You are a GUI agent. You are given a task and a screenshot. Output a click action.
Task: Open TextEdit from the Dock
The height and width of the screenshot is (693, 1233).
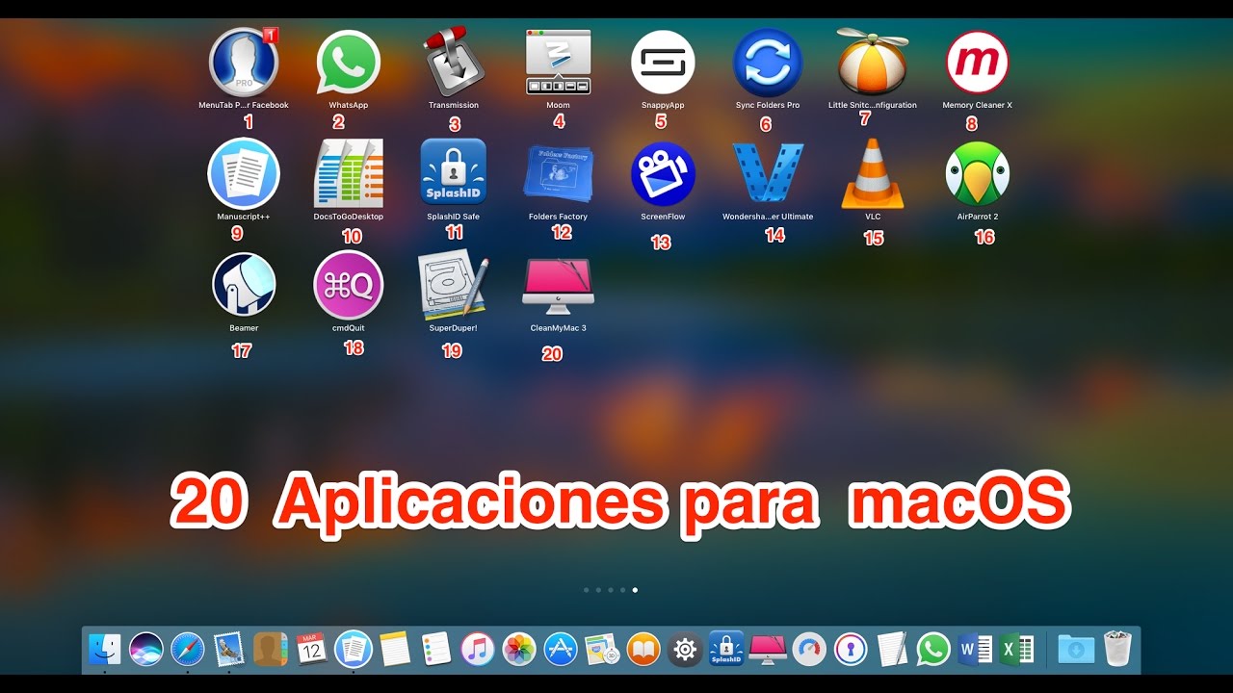click(893, 649)
